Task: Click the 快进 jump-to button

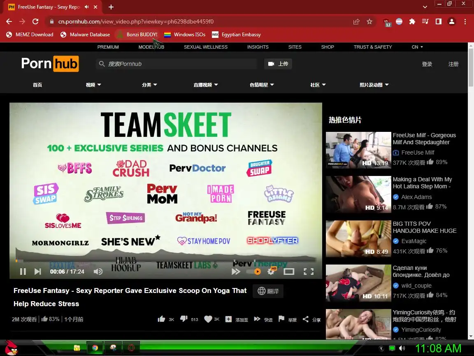Action: click(x=263, y=319)
